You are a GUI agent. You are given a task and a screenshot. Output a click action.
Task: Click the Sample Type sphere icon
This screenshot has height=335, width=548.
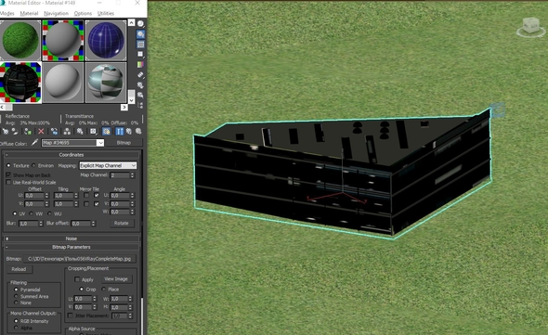click(140, 24)
